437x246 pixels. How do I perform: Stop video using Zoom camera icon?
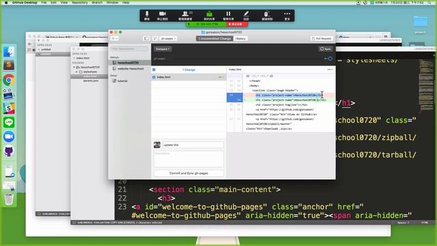[163, 16]
